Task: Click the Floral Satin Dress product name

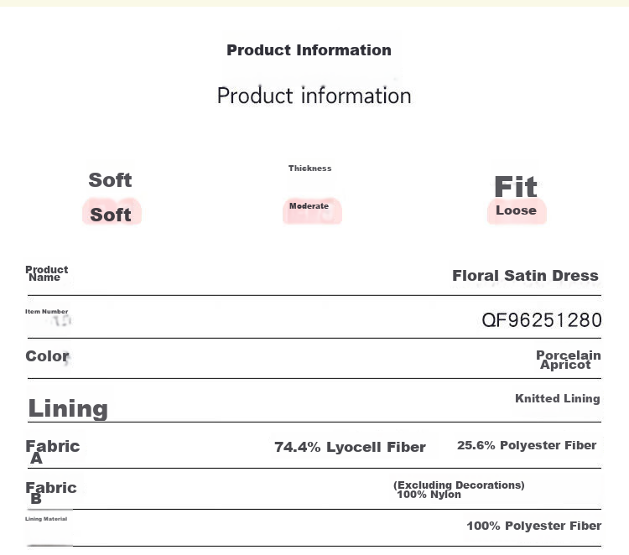Action: pos(525,276)
